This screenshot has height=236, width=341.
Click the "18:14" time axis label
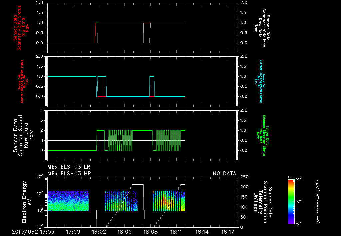point(202,232)
